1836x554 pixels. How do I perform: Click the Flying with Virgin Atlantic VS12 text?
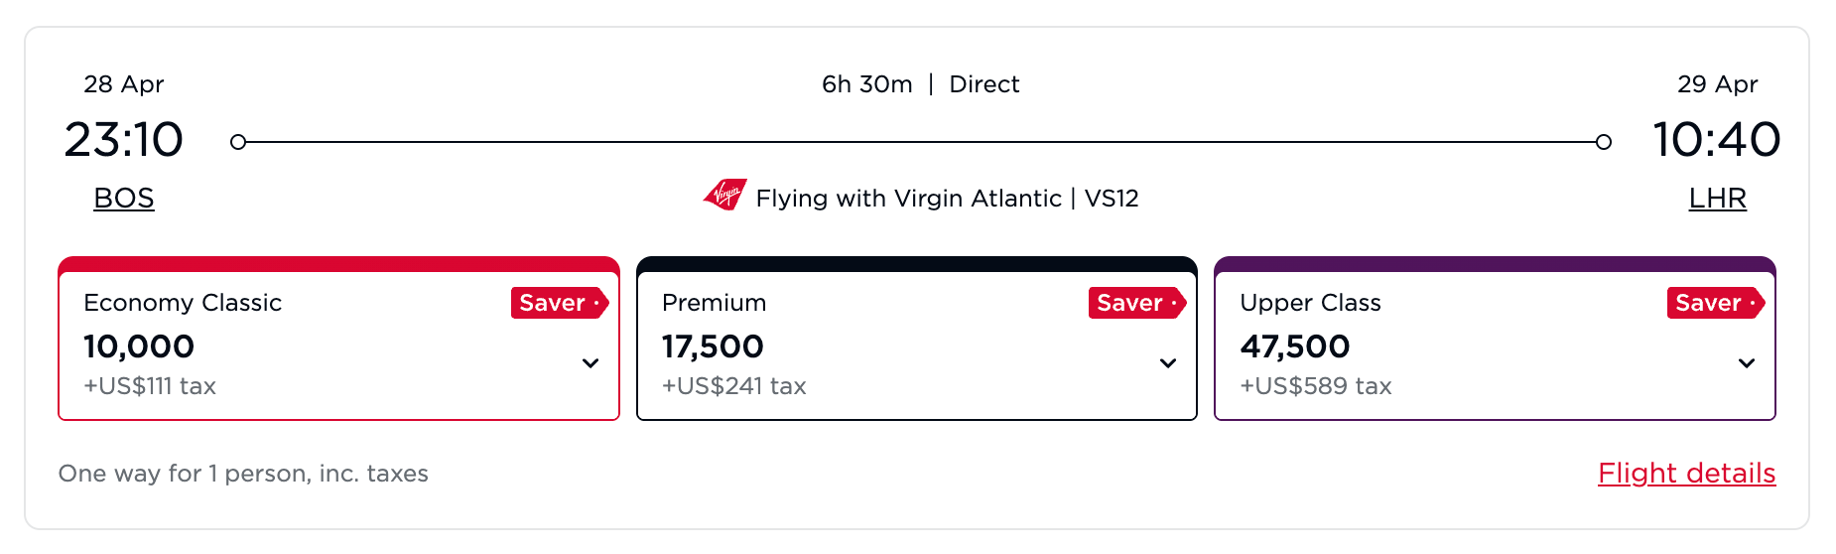coord(947,199)
